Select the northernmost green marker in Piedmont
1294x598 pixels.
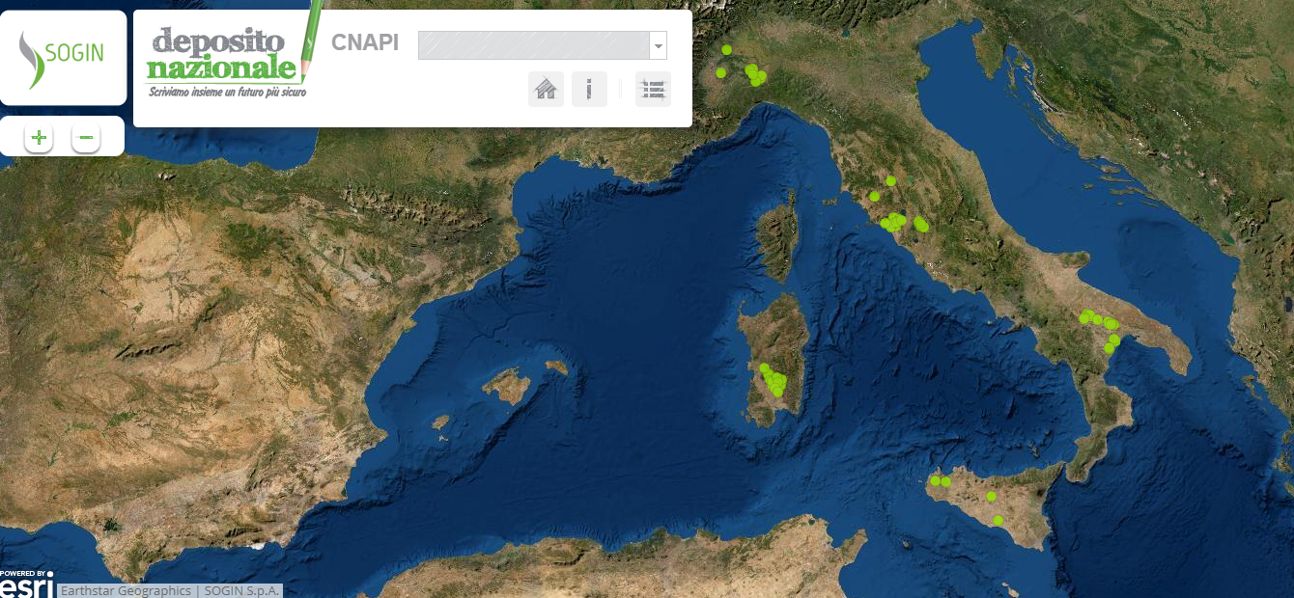tap(726, 49)
